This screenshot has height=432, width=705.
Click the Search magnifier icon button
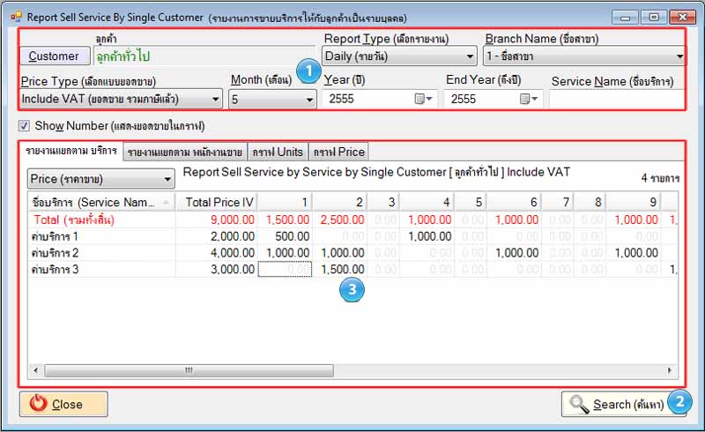(579, 405)
